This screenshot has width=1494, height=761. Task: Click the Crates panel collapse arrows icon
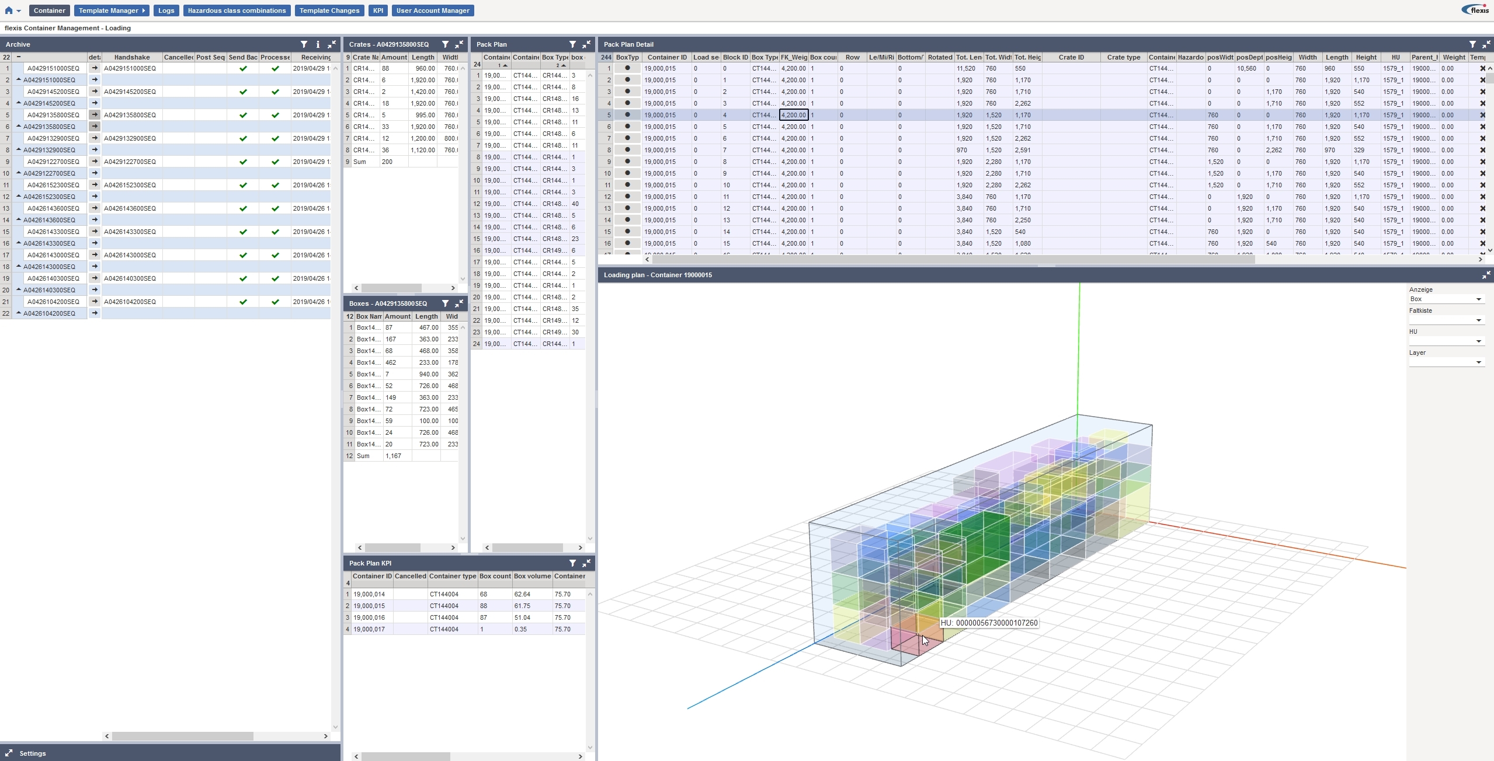459,44
